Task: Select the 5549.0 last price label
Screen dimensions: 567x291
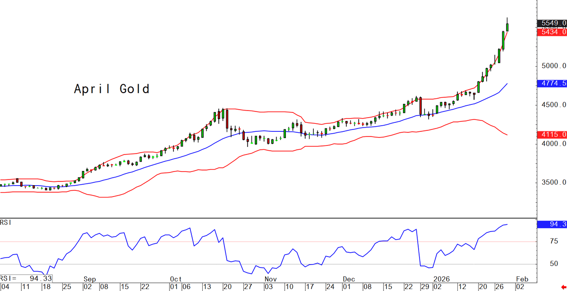Action: click(551, 23)
